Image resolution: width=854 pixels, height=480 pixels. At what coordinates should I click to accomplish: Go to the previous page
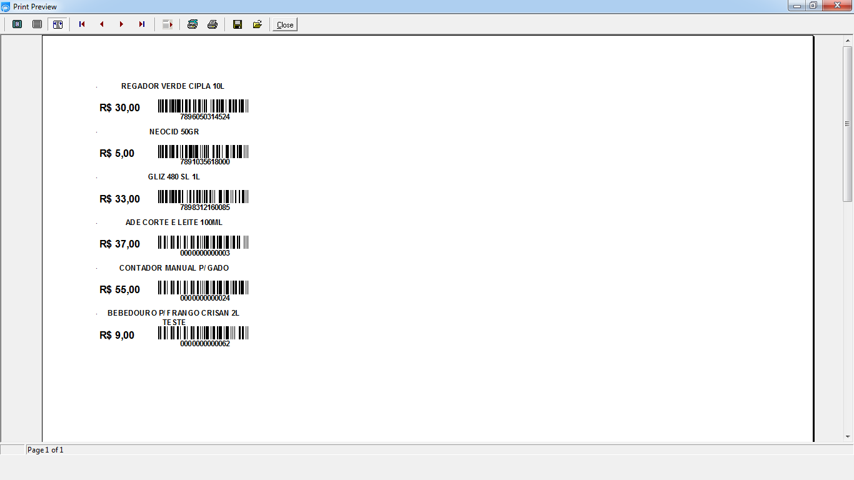pyautogui.click(x=102, y=24)
